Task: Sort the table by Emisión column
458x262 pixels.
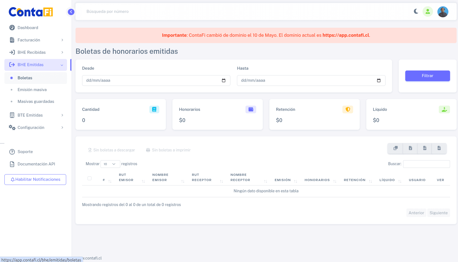Action: (283, 180)
